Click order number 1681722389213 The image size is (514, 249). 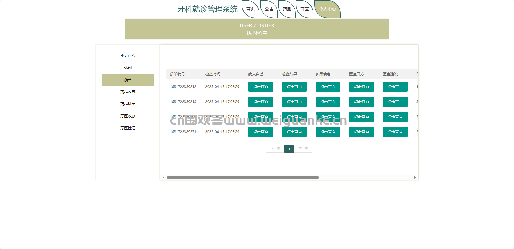[x=183, y=102]
